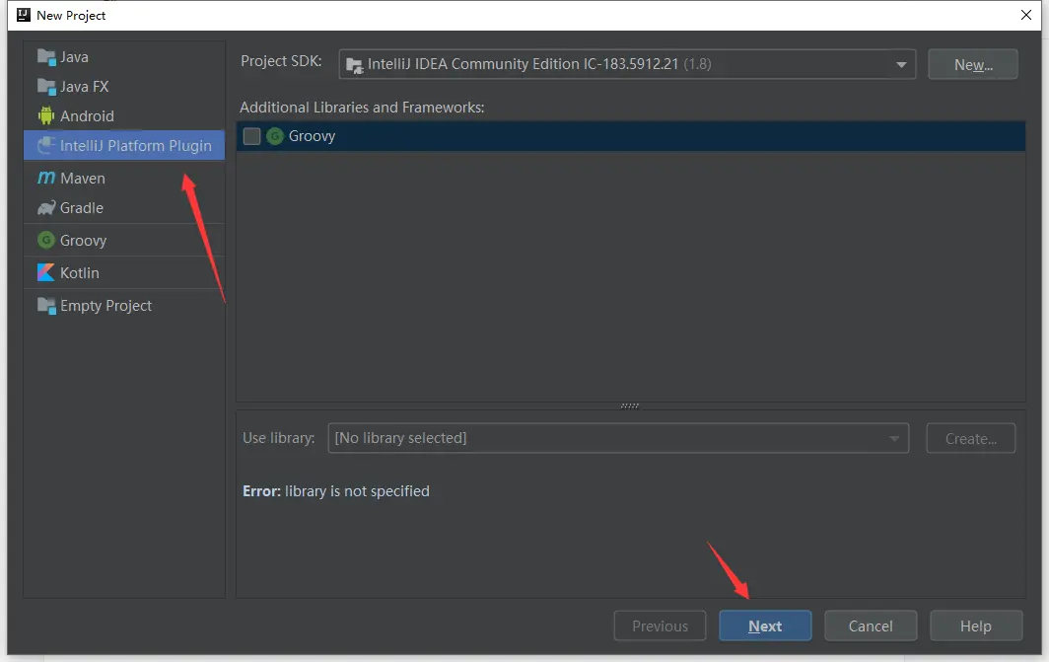Click the Gradle elephant icon
The height and width of the screenshot is (662, 1049).
pos(46,208)
